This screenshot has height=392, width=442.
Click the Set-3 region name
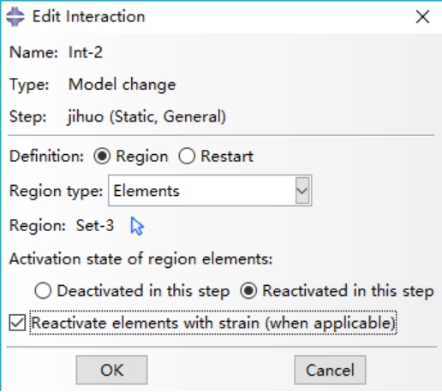(x=95, y=225)
